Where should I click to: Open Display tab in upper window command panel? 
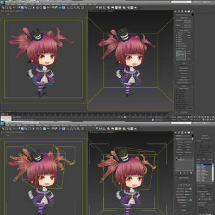pyautogui.click(x=189, y=11)
